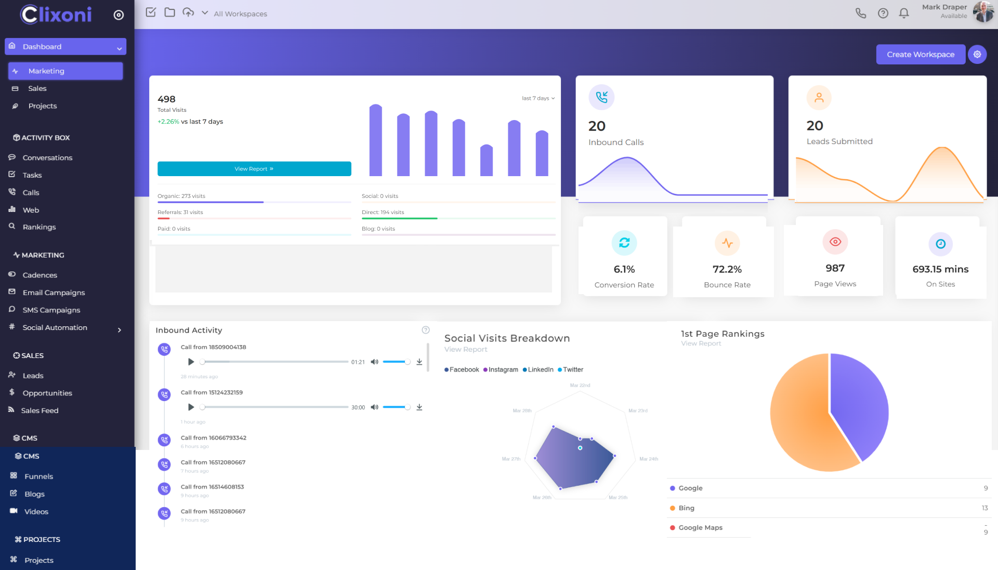Image resolution: width=998 pixels, height=570 pixels.
Task: Click the Videos camera icon in the sidebar
Action: point(14,511)
